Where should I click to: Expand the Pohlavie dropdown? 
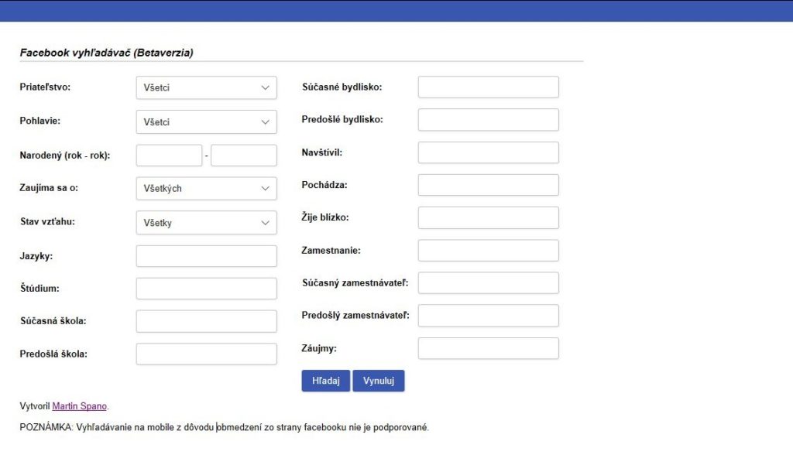tap(206, 122)
